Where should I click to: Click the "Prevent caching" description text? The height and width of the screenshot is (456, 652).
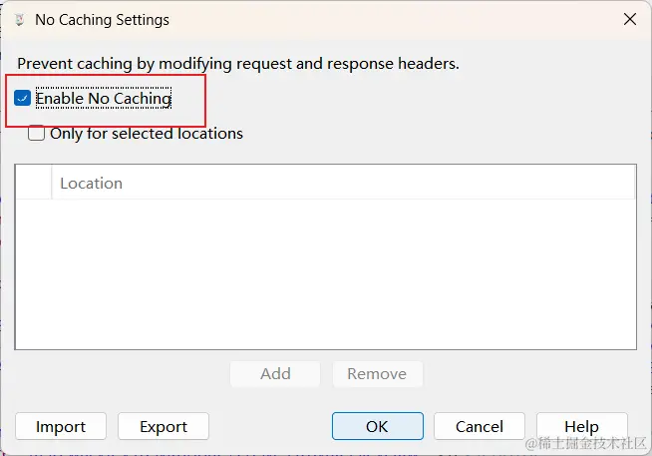tap(238, 64)
